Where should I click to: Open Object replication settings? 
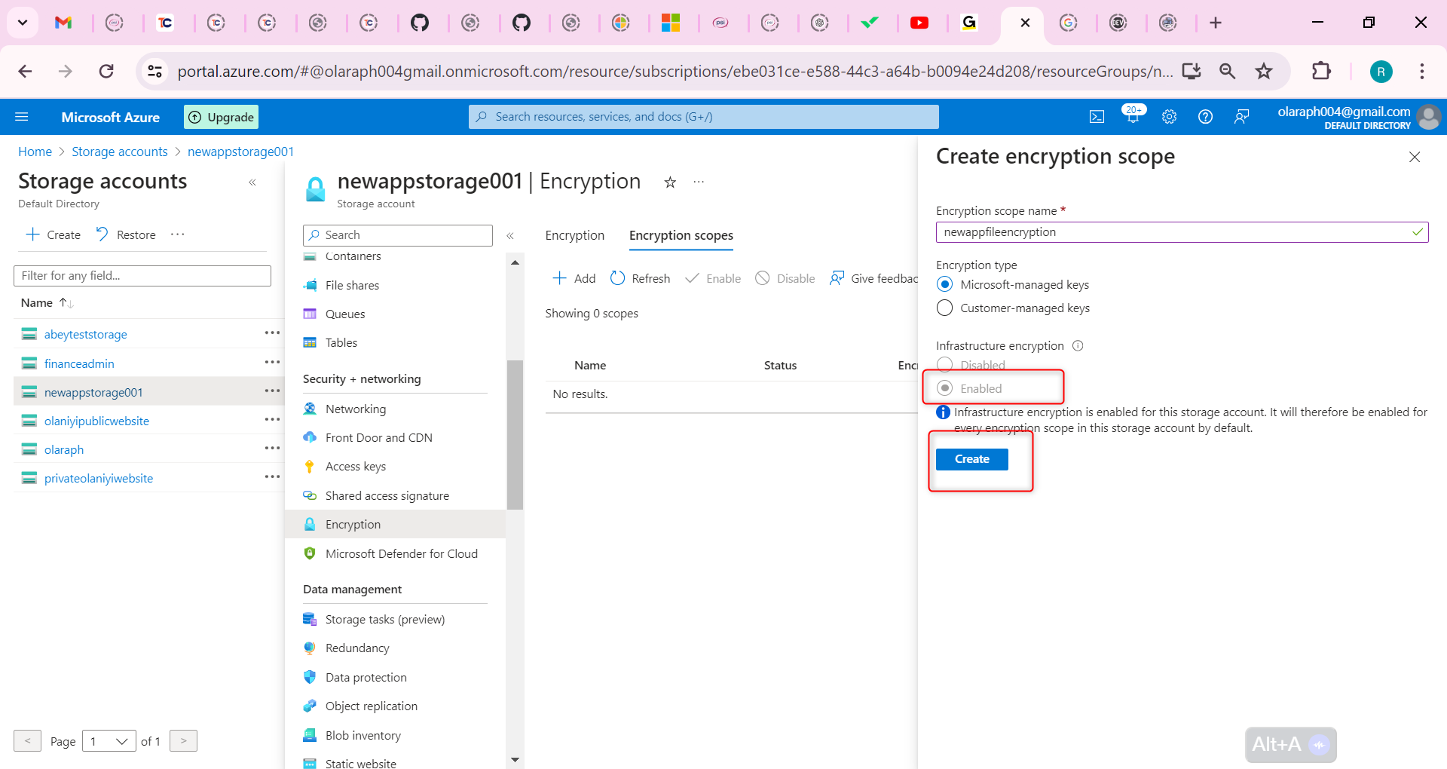[x=371, y=706]
